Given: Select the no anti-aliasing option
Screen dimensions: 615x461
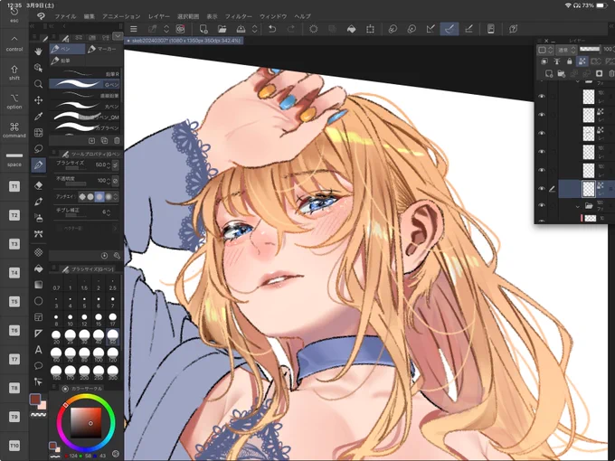Looking at the screenshot, I should 82,197.
